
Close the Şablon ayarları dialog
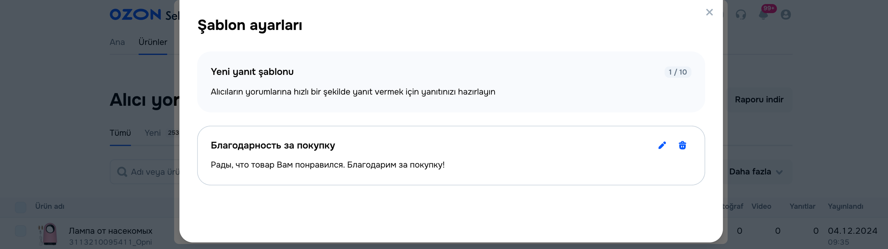coord(709,12)
